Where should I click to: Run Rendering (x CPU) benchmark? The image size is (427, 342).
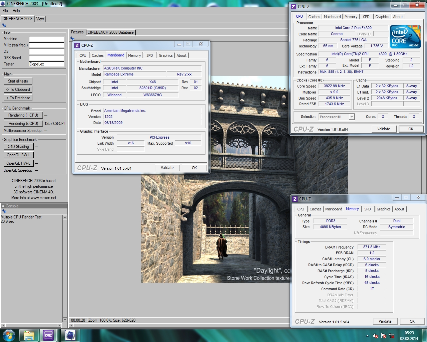(x=23, y=124)
